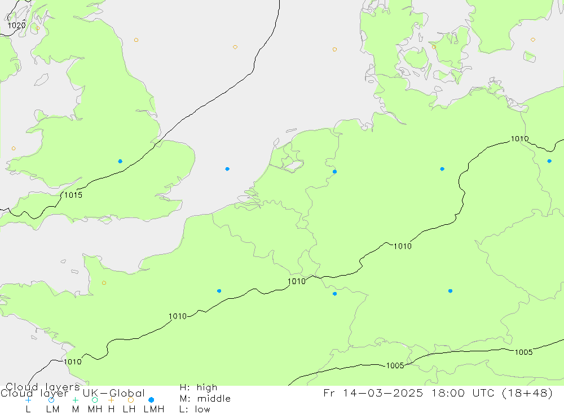564x414 pixels.
Task: Click the 1020 isobar label near Scotland
Action: (16, 25)
